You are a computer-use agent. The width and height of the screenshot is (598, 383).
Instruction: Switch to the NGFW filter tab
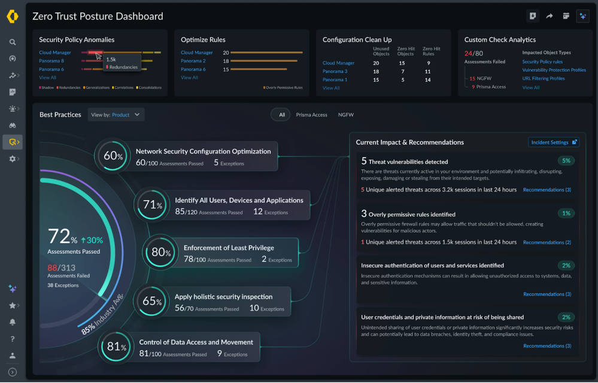pyautogui.click(x=345, y=115)
